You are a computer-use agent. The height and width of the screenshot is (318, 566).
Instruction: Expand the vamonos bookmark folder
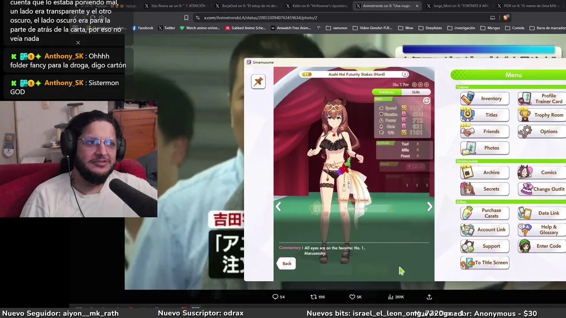[x=337, y=28]
